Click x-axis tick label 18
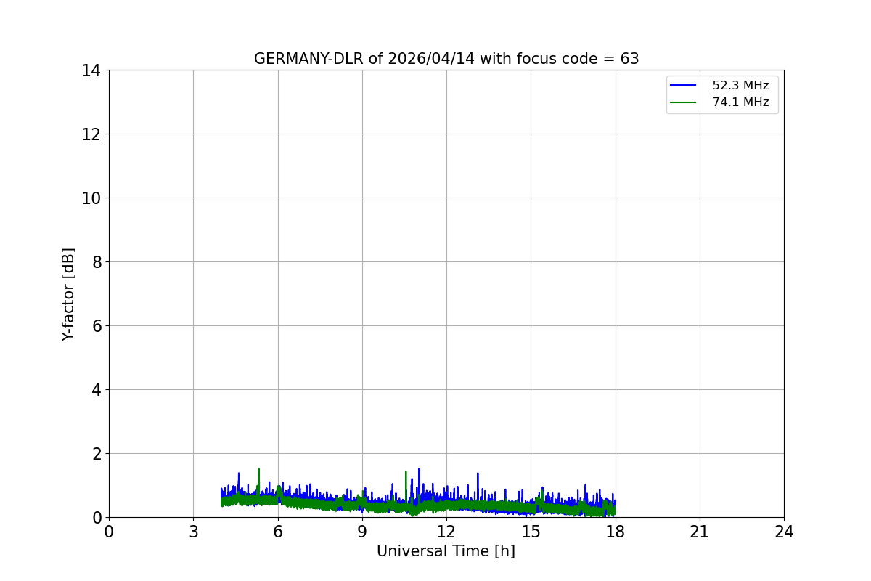This screenshot has width=871, height=581. tap(616, 532)
